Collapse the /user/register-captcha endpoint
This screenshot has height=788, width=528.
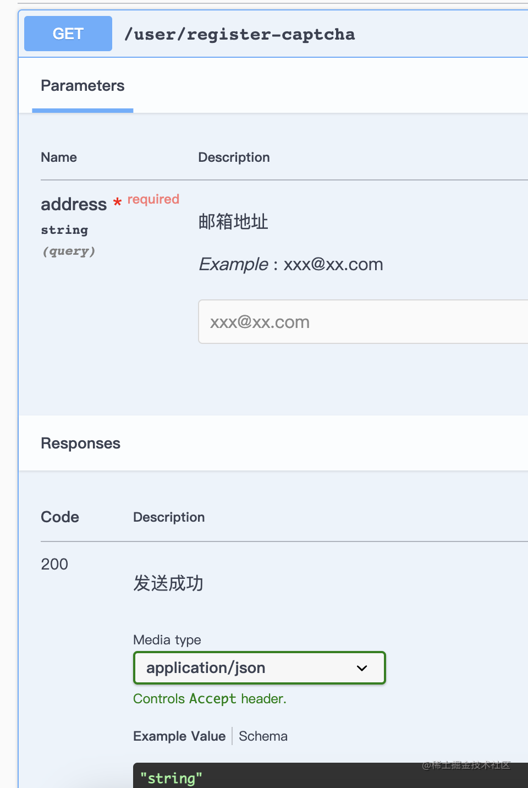239,34
